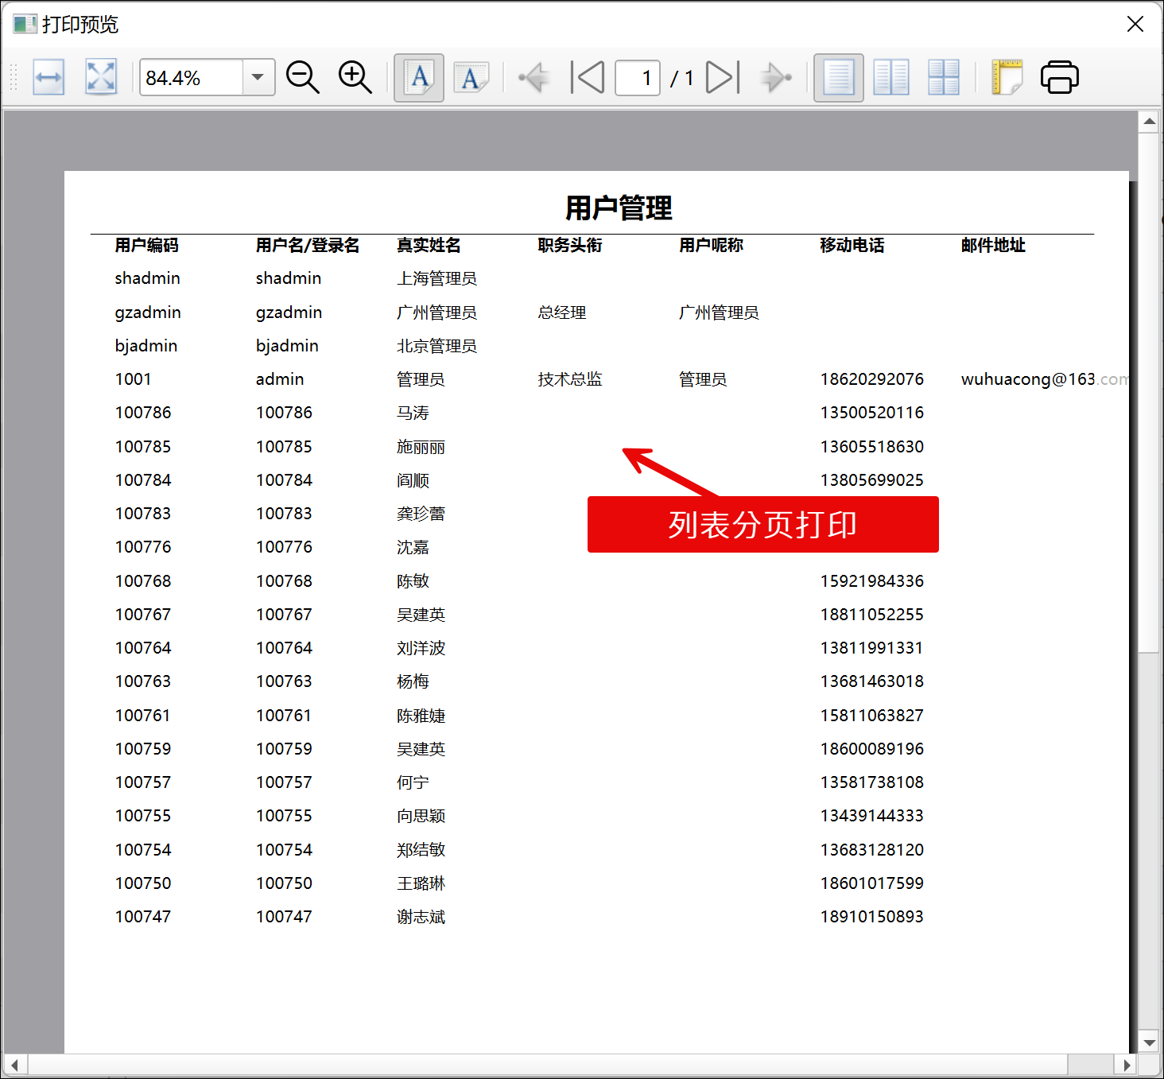1164x1079 pixels.
Task: Click phone number 18620292076
Action: click(x=872, y=379)
